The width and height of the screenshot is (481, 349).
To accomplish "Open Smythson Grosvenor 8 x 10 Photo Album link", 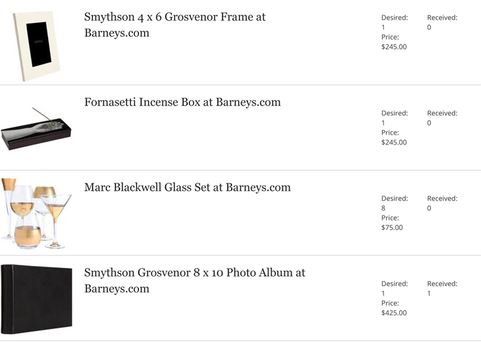I will click(195, 281).
